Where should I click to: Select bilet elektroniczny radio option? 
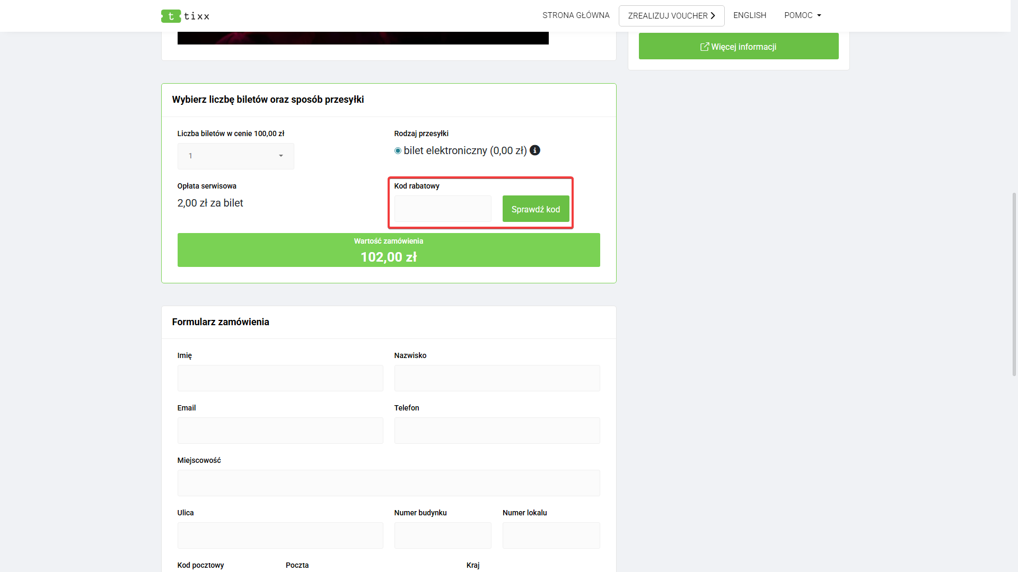[398, 151]
